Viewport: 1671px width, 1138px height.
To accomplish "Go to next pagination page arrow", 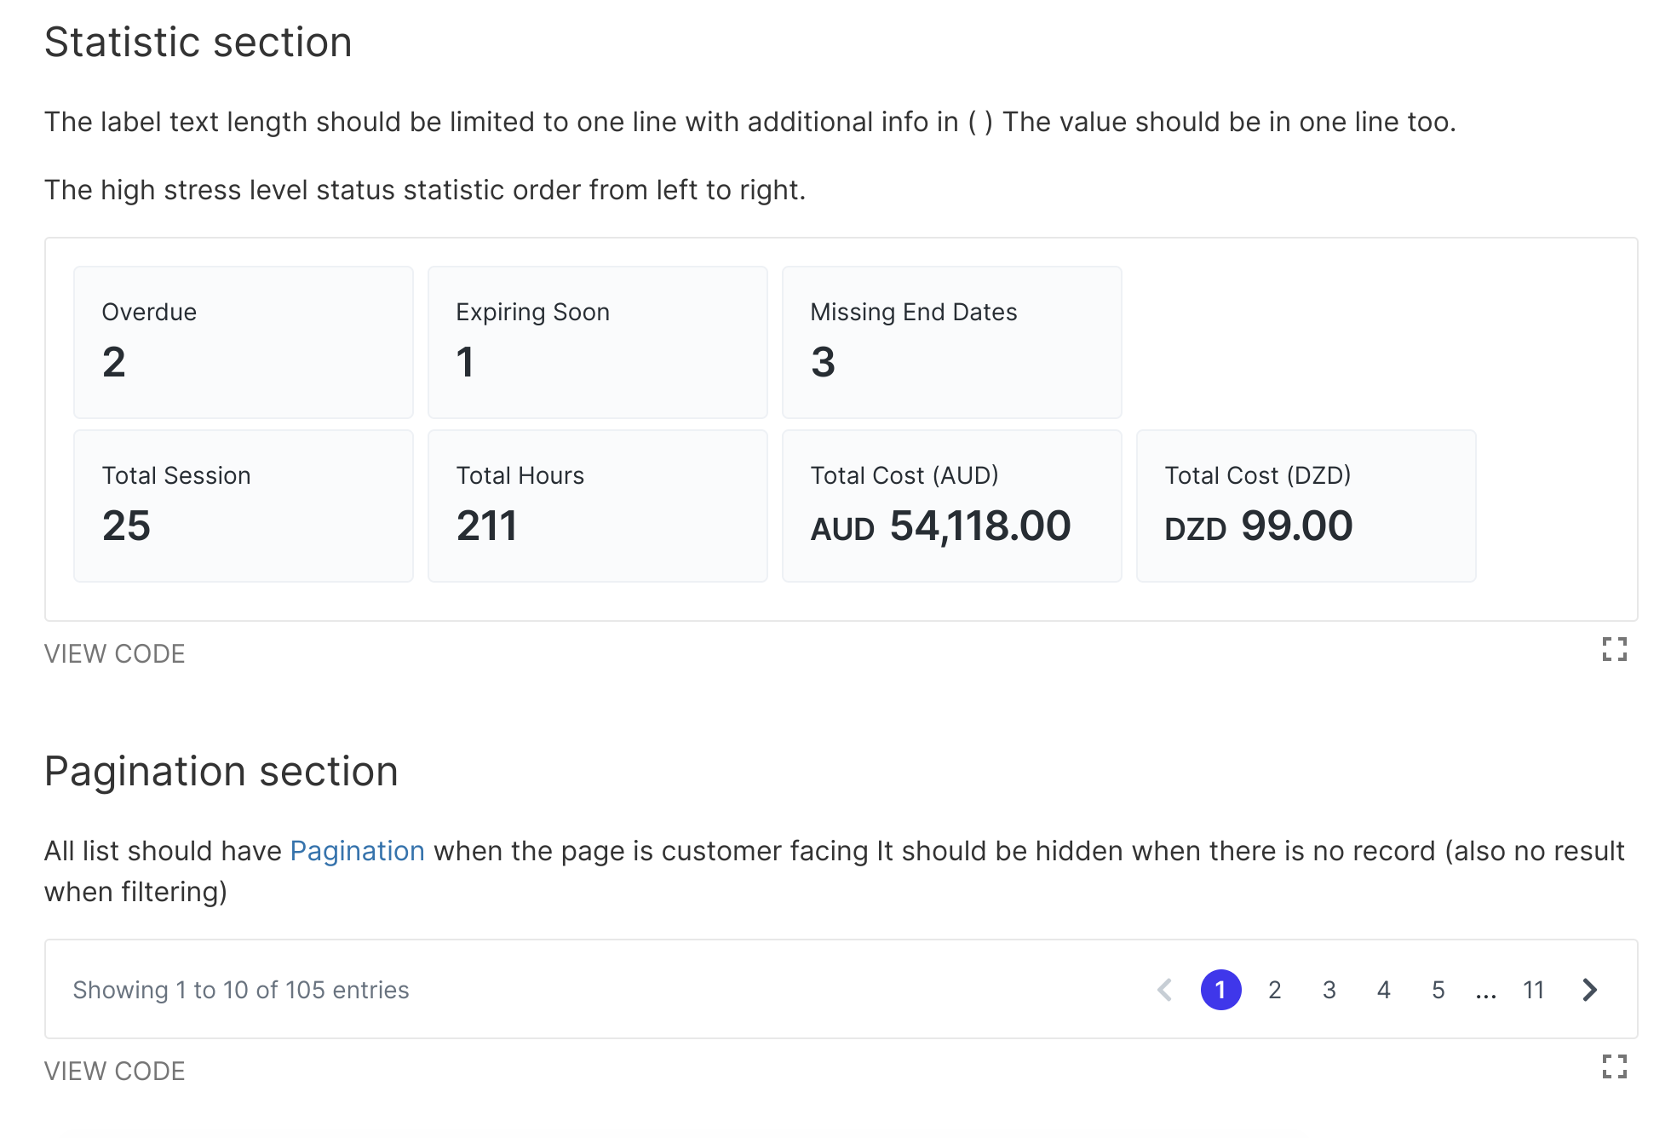I will coord(1589,990).
